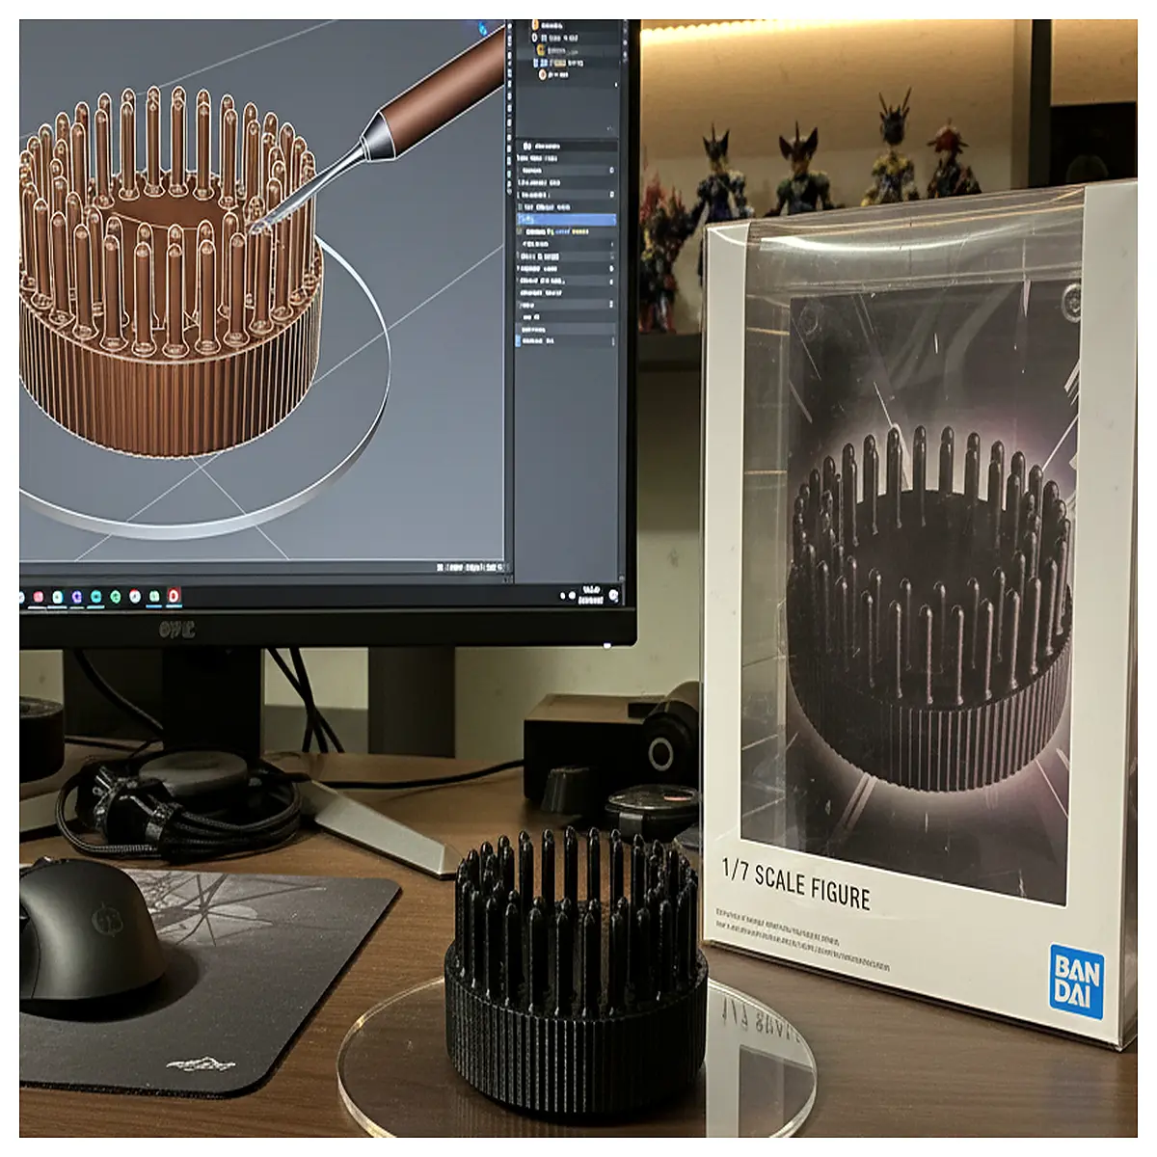Open the system tray clock on the taskbar
Image resolution: width=1157 pixels, height=1157 pixels.
point(590,595)
